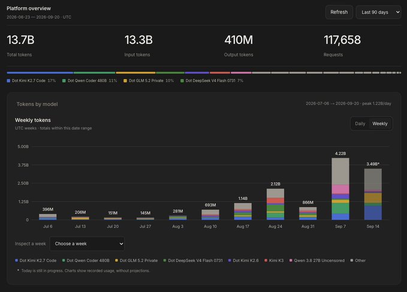Click the Jul 6 bar labeled 396M
Image resolution: width=407 pixels, height=292 pixels.
[x=48, y=217]
